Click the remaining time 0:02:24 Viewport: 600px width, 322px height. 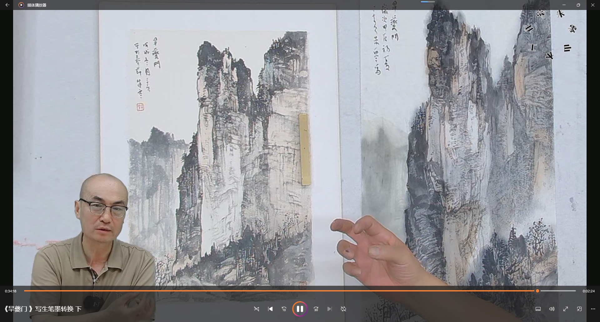click(x=589, y=291)
